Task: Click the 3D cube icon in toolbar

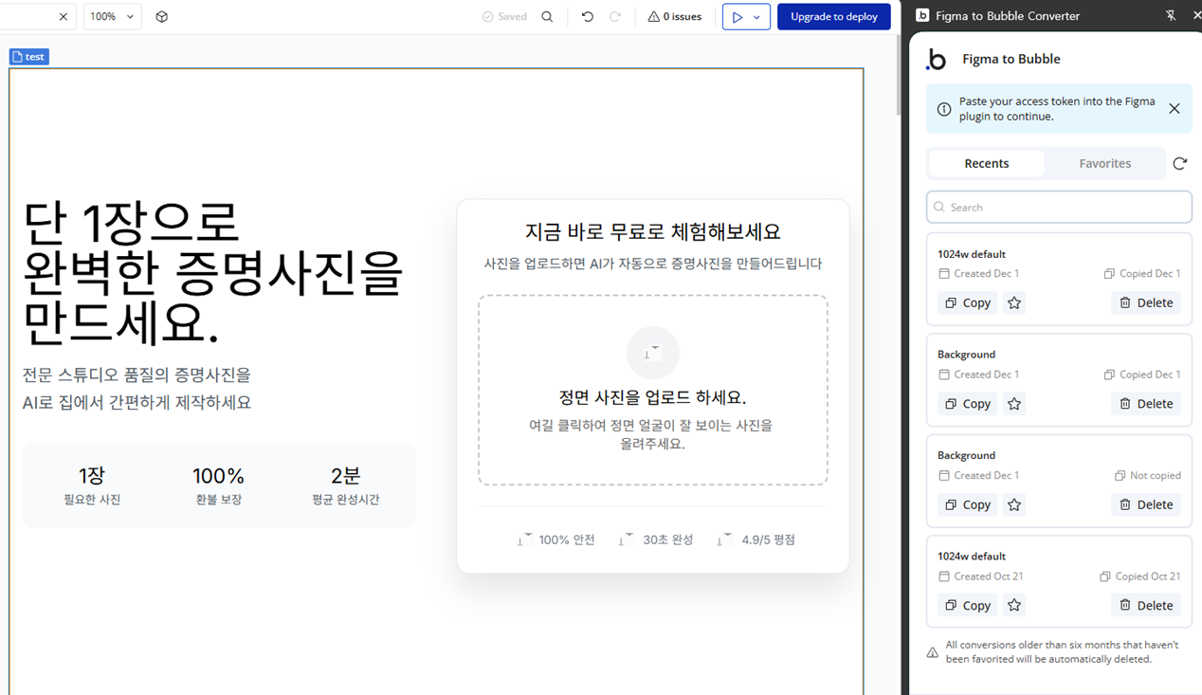Action: click(162, 17)
